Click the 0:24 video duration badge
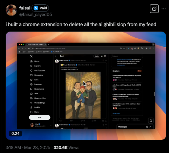The image size is (169, 153). (15, 133)
